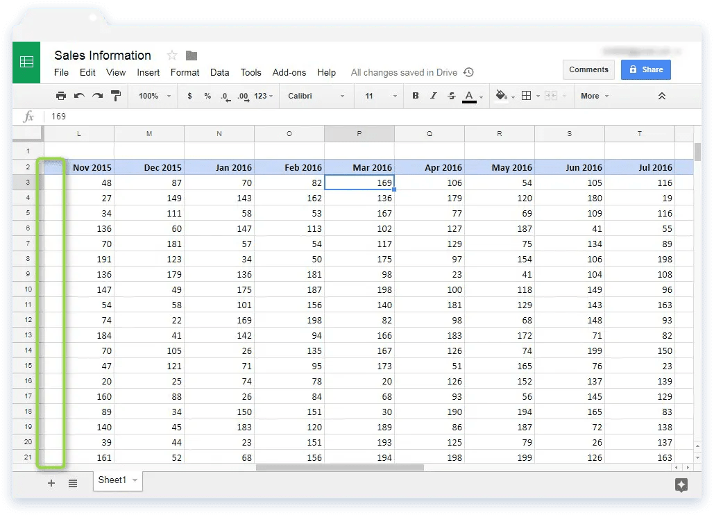Open the Calibri font dropdown
Image resolution: width=714 pixels, height=515 pixels.
(316, 96)
